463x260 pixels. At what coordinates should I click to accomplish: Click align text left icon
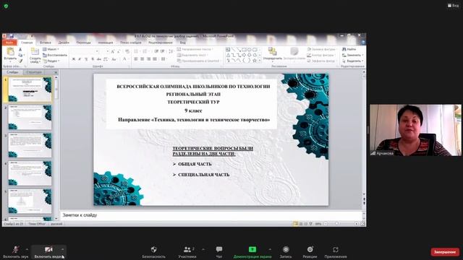coord(136,59)
